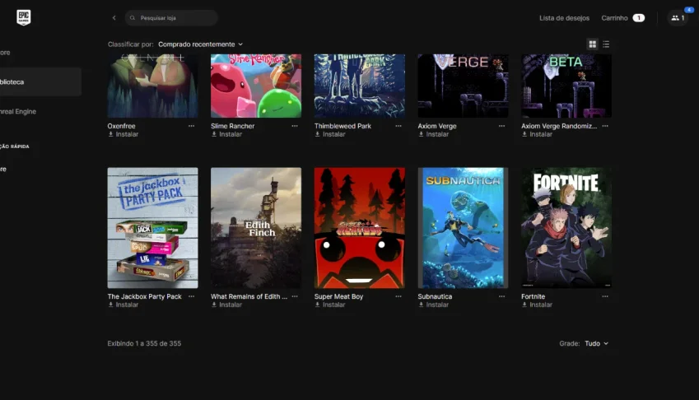The width and height of the screenshot is (699, 400).
Task: Open Axiom Verge three-dot menu
Action: pos(501,126)
